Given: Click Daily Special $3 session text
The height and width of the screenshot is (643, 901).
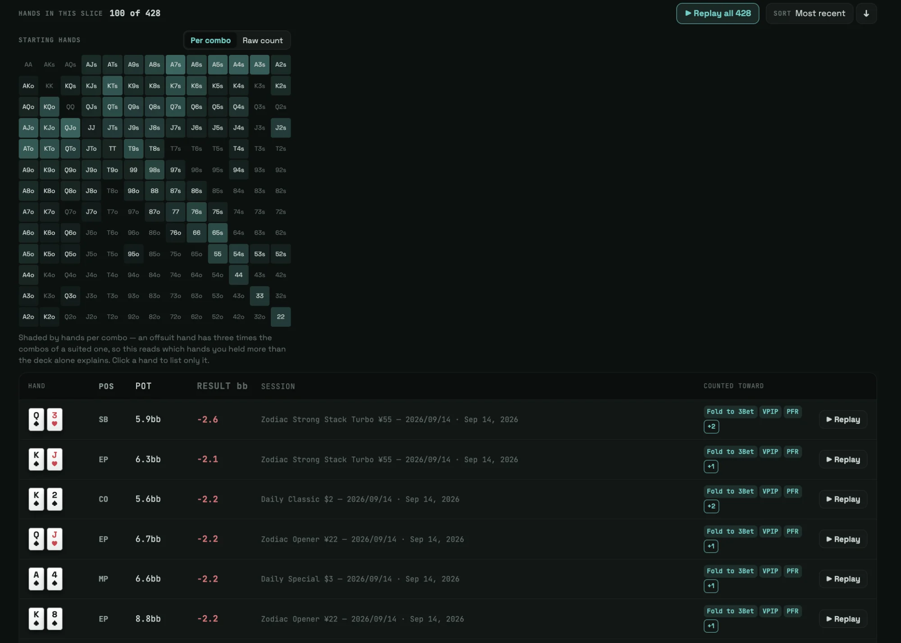Looking at the screenshot, I should pos(360,579).
